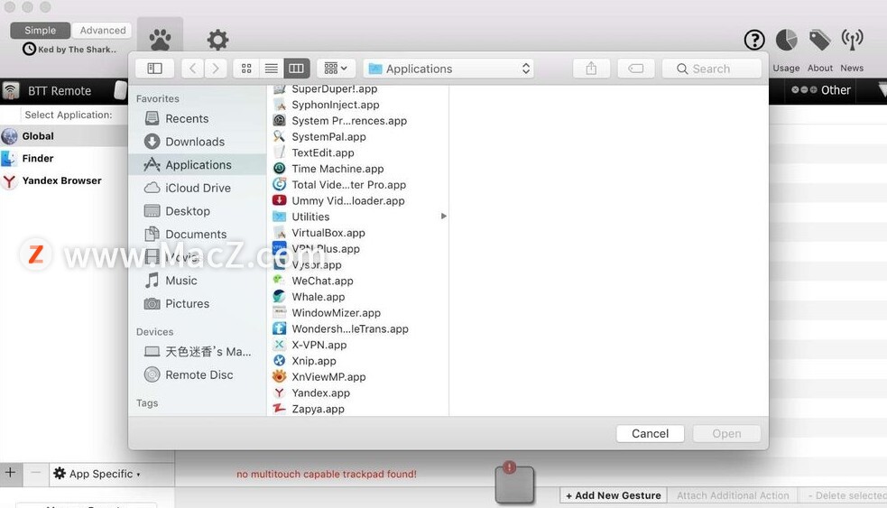Screen dimensions: 887x508
Task: Select Downloads in the sidebar
Action: pyautogui.click(x=197, y=142)
